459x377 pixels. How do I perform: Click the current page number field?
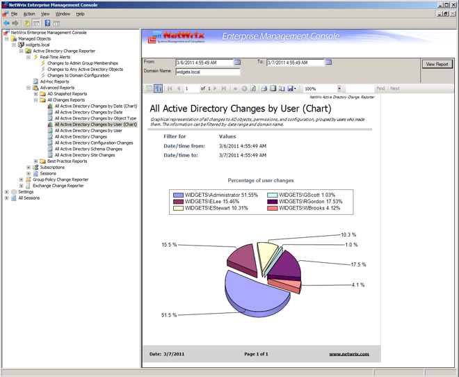click(191, 88)
